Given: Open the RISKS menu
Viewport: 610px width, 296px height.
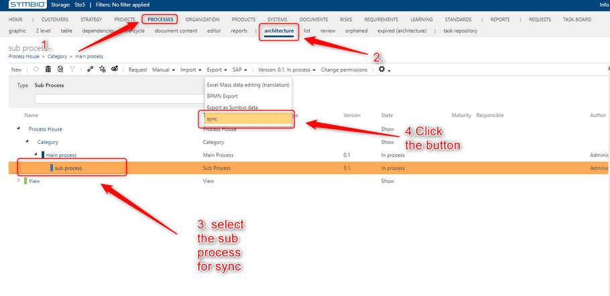Looking at the screenshot, I should pos(346,19).
